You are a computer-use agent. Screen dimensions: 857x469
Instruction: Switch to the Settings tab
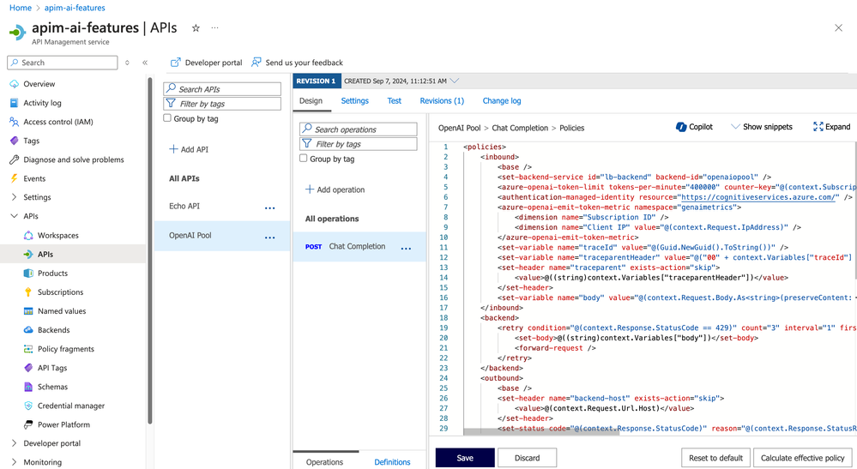click(x=354, y=101)
